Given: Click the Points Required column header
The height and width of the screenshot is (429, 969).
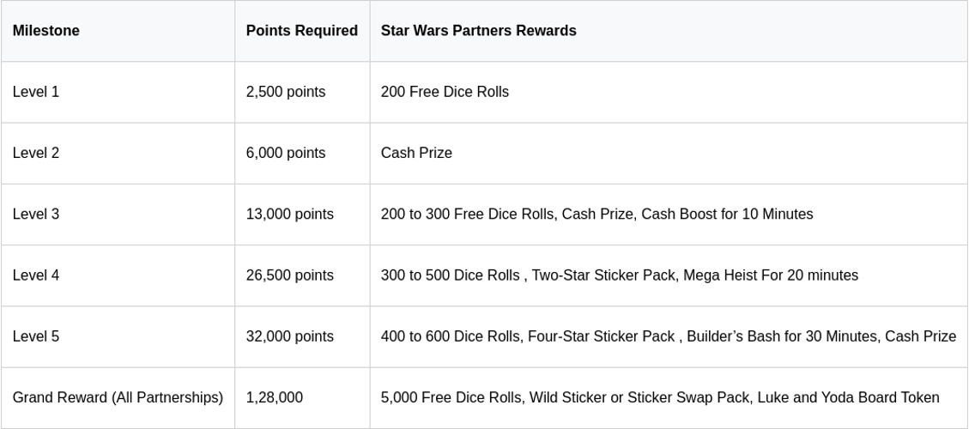Looking at the screenshot, I should (301, 31).
